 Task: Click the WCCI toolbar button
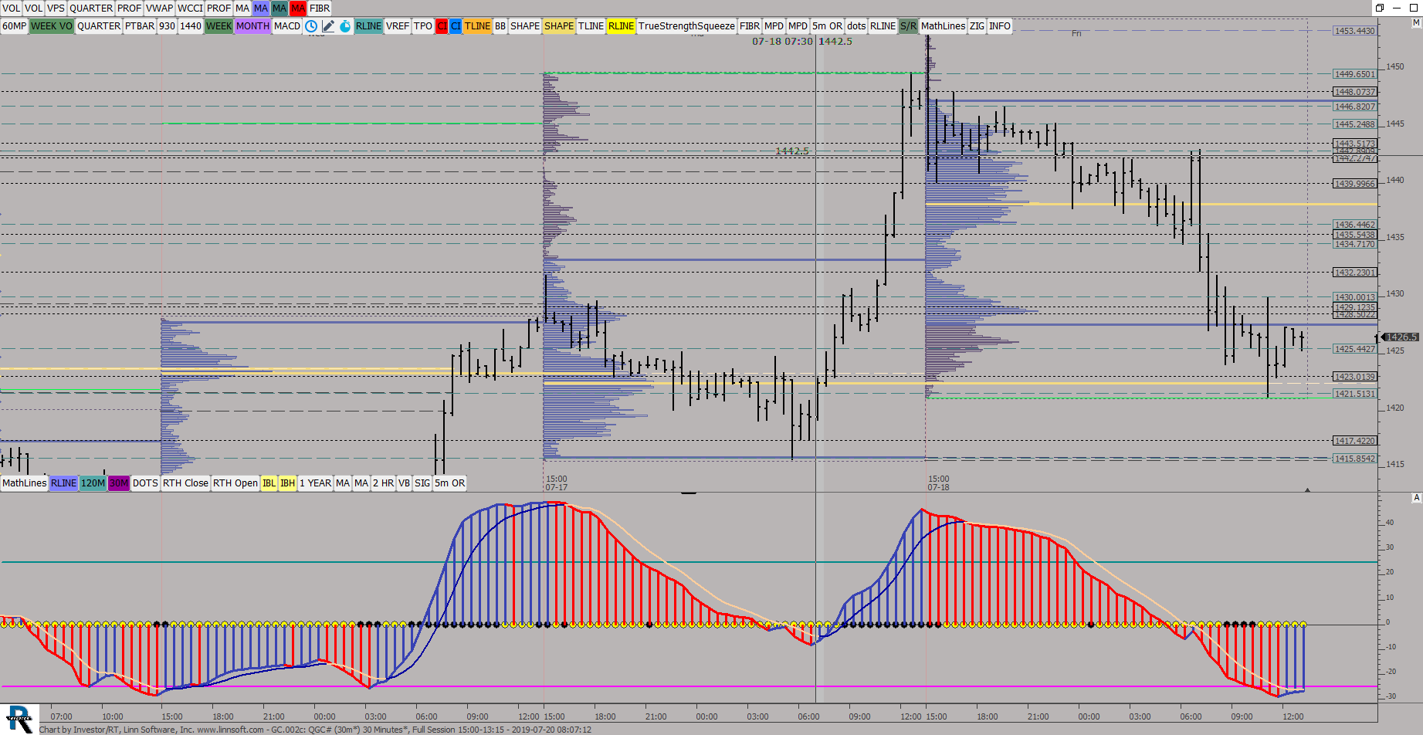[x=190, y=8]
